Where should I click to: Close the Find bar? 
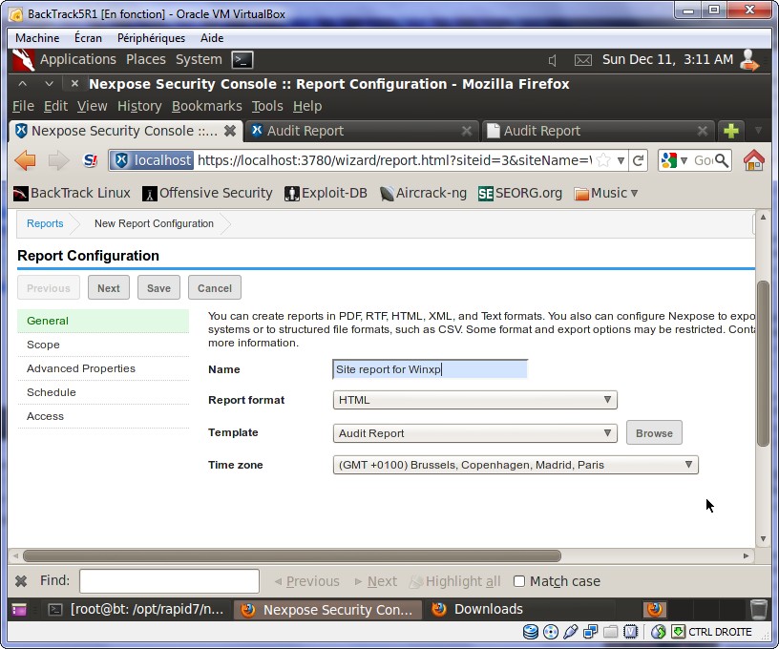21,581
